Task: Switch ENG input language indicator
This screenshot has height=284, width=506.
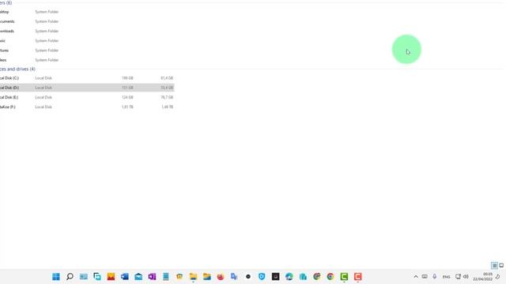Action: pyautogui.click(x=446, y=277)
